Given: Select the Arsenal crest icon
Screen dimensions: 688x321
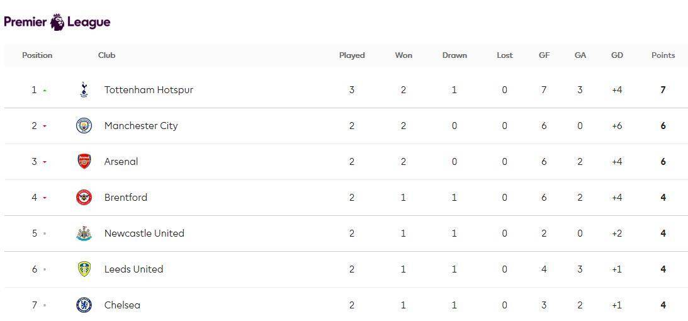Looking at the screenshot, I should [x=84, y=162].
